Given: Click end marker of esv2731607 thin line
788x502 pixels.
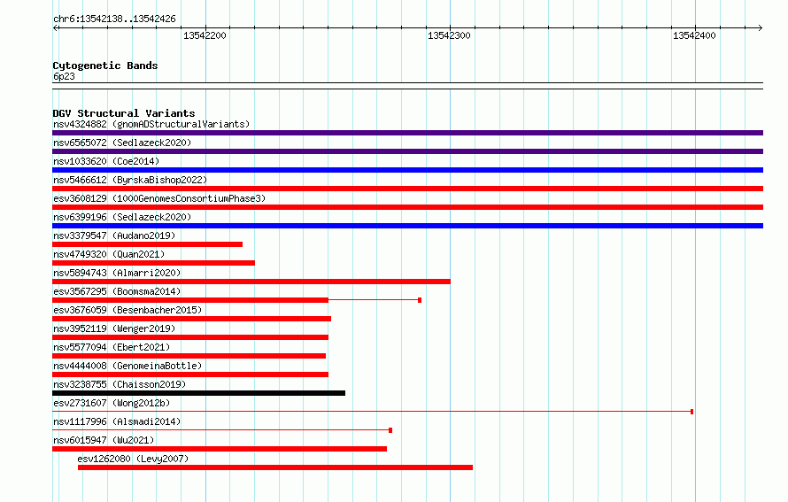Looking at the screenshot, I should click(692, 412).
